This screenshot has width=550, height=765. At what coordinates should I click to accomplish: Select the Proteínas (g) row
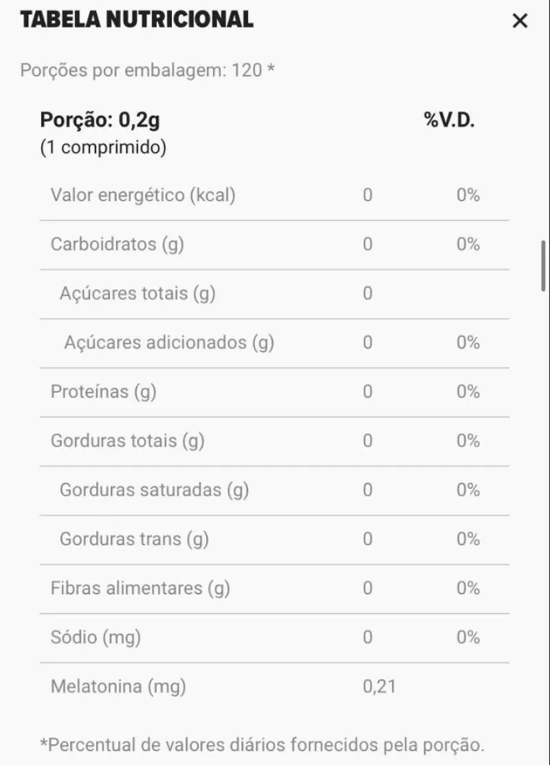pos(274,392)
